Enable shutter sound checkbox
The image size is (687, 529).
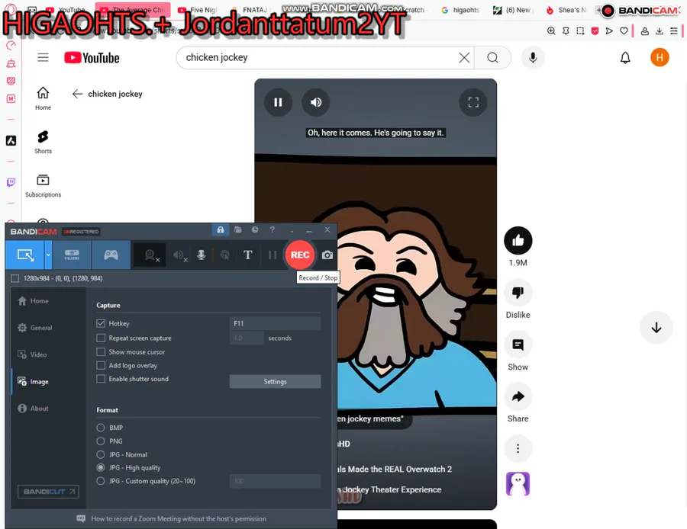pos(101,379)
